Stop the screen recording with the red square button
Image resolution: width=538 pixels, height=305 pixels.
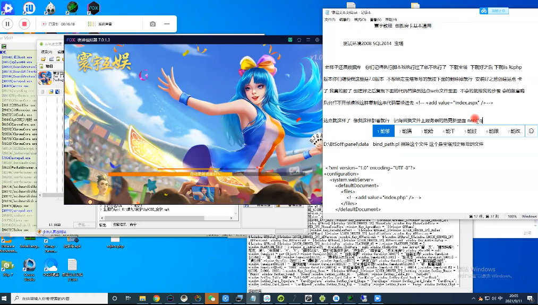[x=24, y=24]
